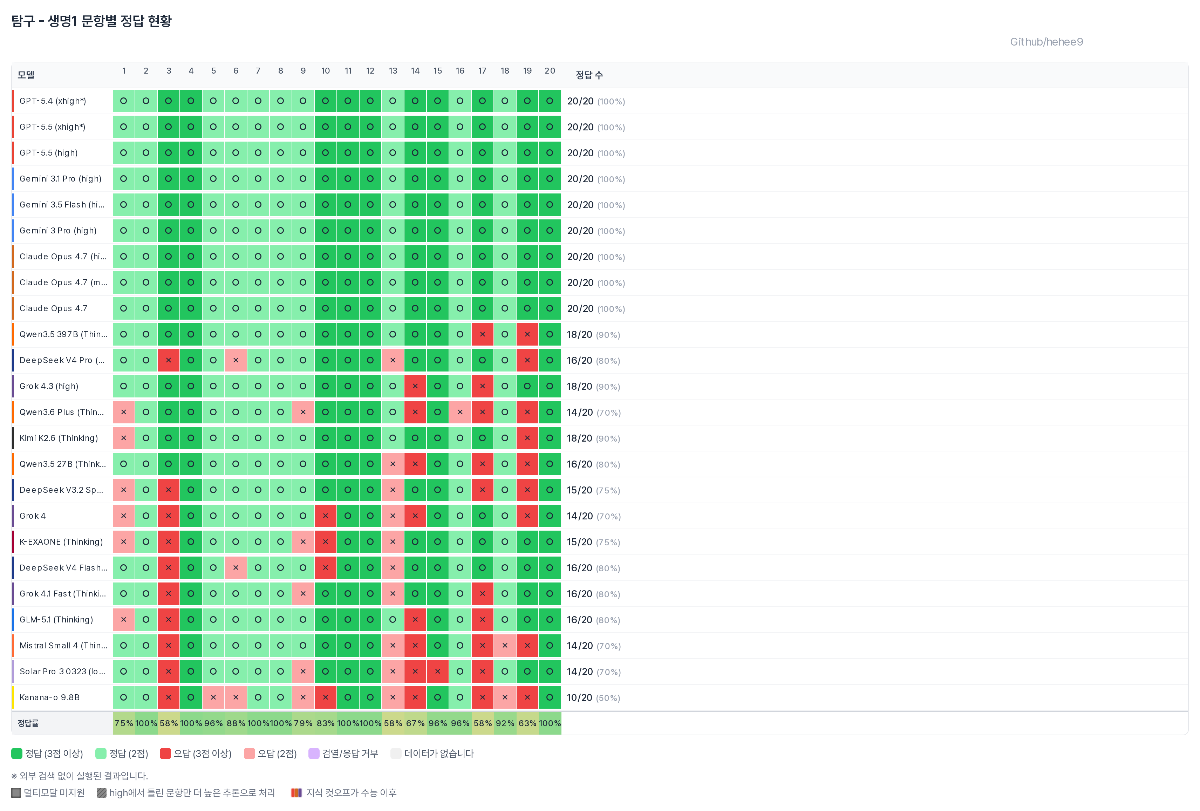This screenshot has width=1200, height=811.
Task: Click Kimi K2.6 X cell for question 1
Action: [124, 438]
